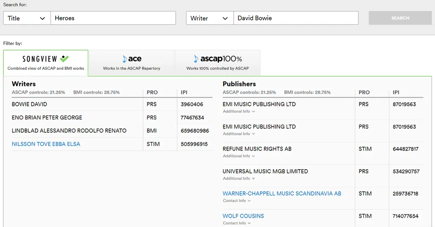Select IPI number 659680986
The width and height of the screenshot is (435, 227).
tap(195, 131)
